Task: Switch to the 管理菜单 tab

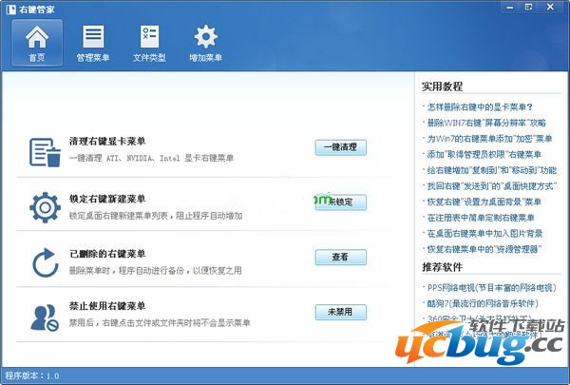Action: click(93, 43)
